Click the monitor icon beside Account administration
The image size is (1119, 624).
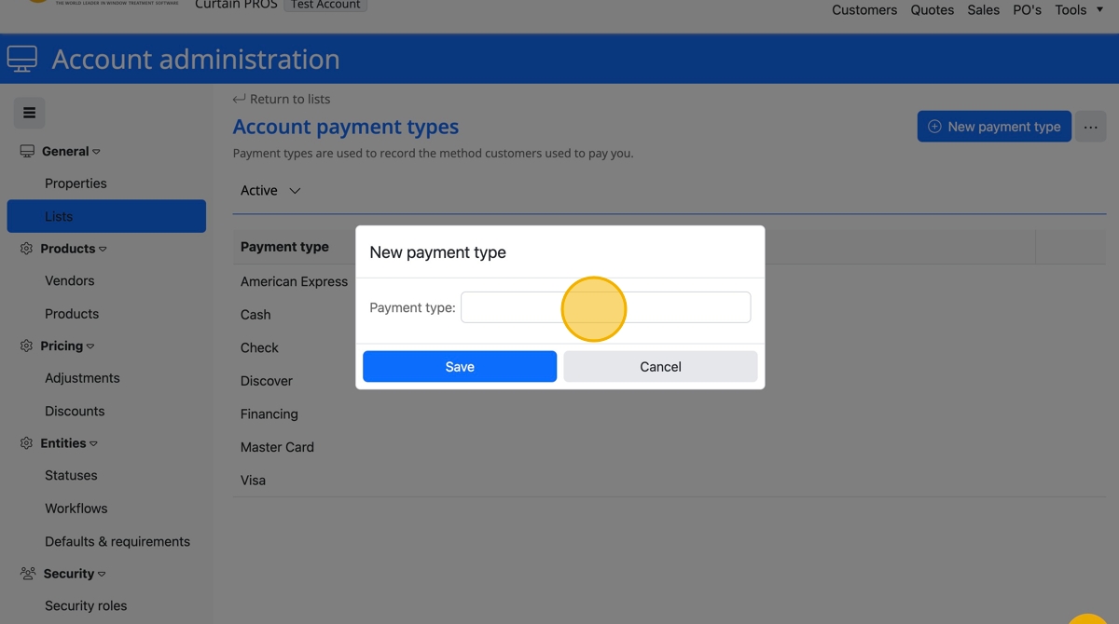22,59
